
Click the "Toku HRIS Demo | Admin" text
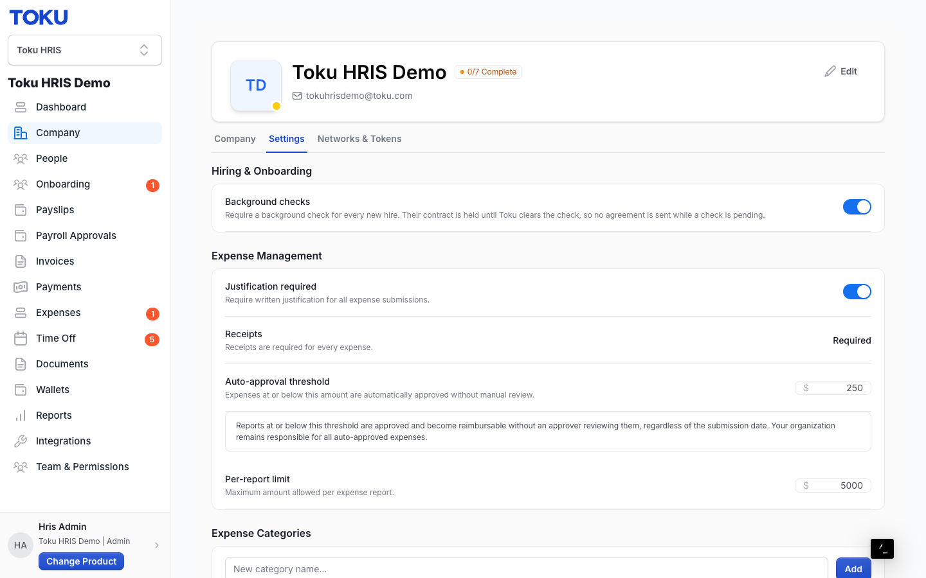84,541
